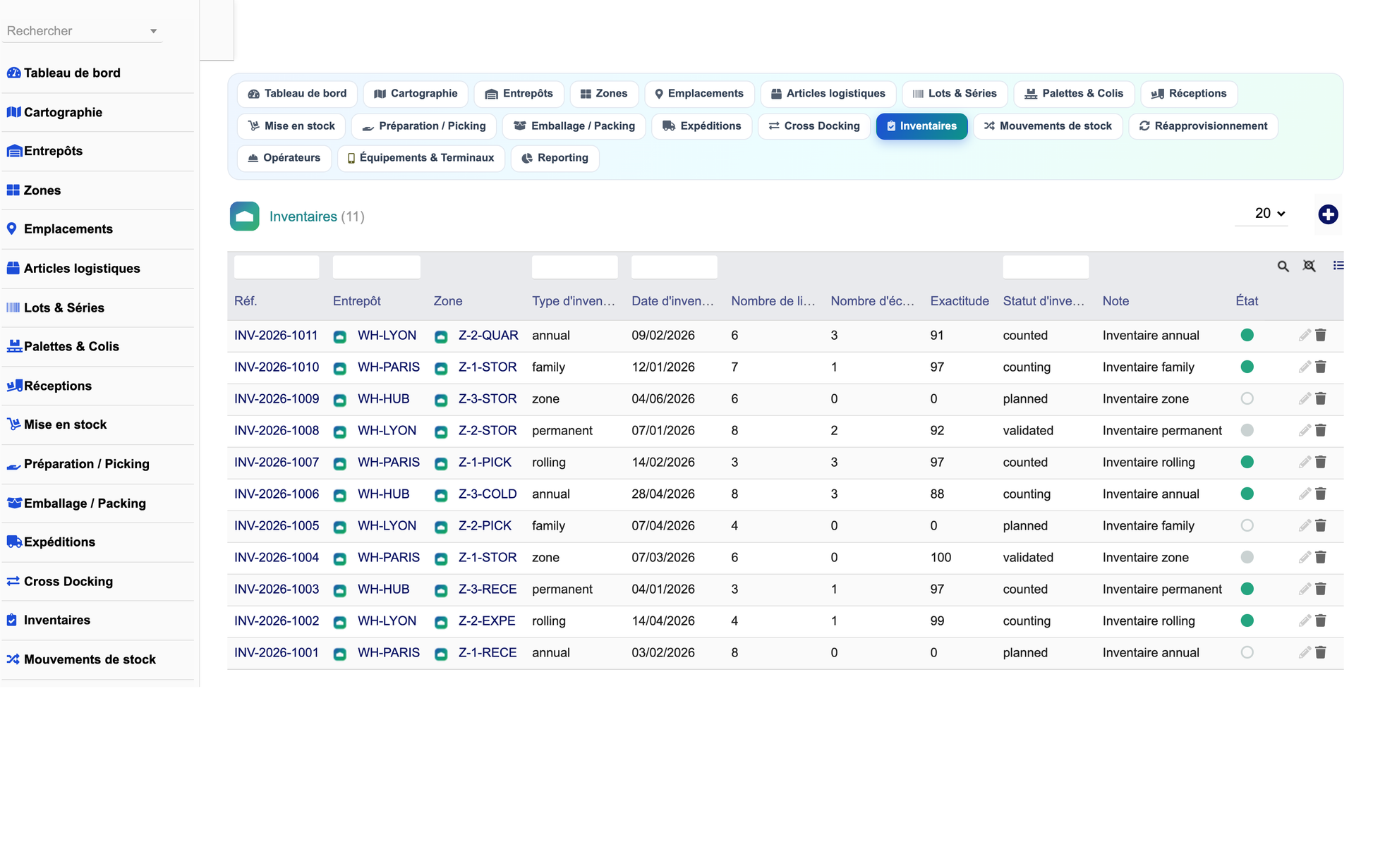Screen dimensions: 1373x849
Task: Toggle state indicator for INV-2026-1010
Action: [x=1247, y=367]
